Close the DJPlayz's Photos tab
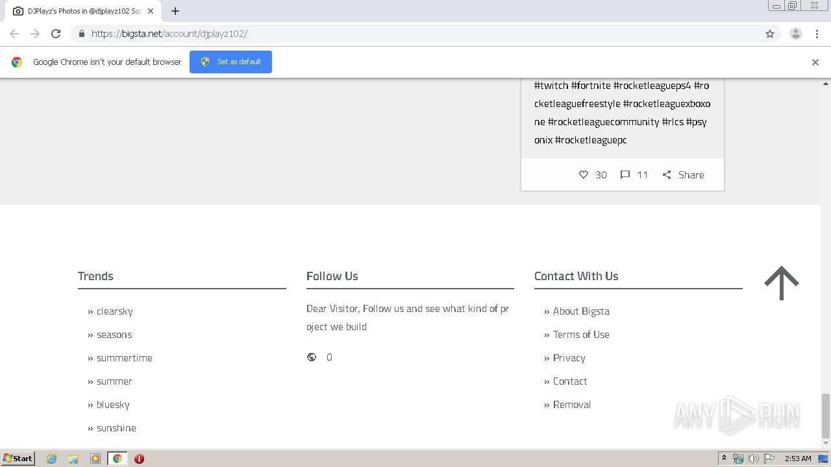Viewport: 831px width, 467px height. tap(151, 11)
